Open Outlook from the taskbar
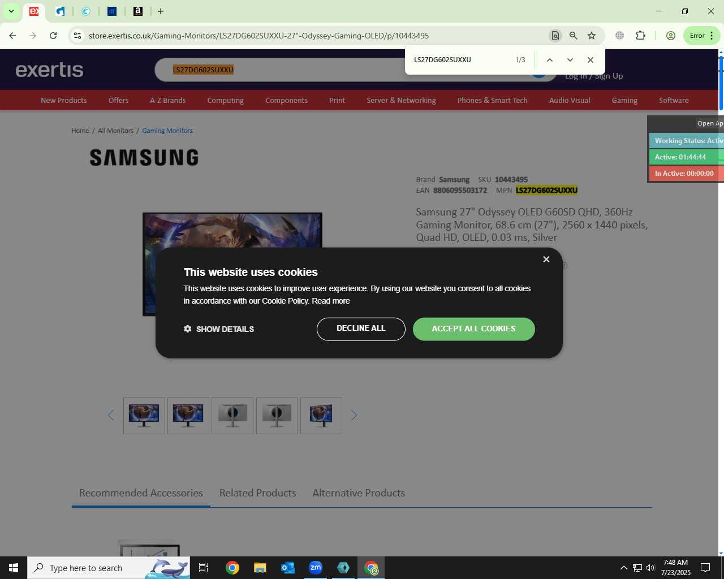This screenshot has width=724, height=579. [x=288, y=568]
